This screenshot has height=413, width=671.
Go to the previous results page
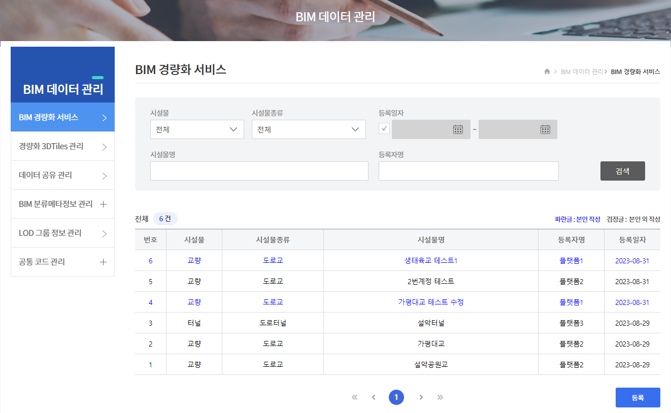374,397
